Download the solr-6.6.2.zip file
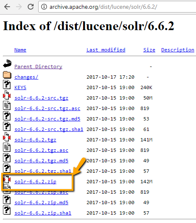 click(35, 182)
